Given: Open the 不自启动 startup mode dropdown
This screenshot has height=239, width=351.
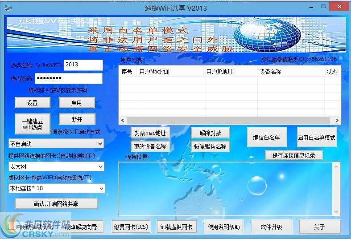Looking at the screenshot, I should [56, 144].
